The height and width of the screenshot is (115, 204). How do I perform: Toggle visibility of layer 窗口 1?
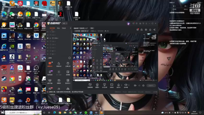coord(48,54)
